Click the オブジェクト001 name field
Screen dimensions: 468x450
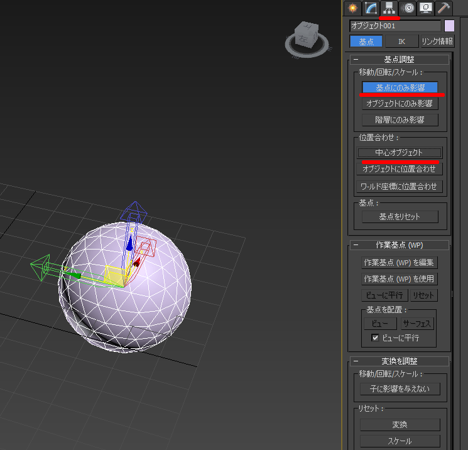point(395,26)
